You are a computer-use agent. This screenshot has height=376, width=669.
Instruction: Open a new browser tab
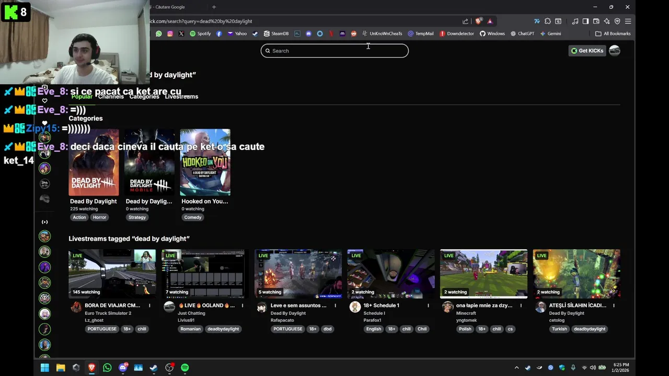(214, 7)
